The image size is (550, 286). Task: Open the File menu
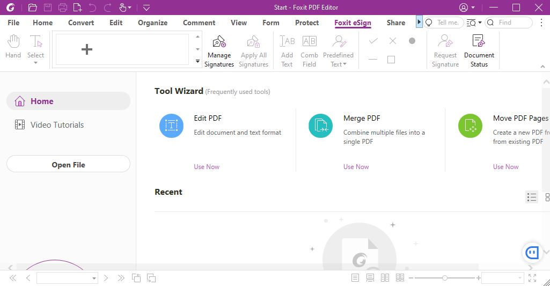tap(13, 23)
